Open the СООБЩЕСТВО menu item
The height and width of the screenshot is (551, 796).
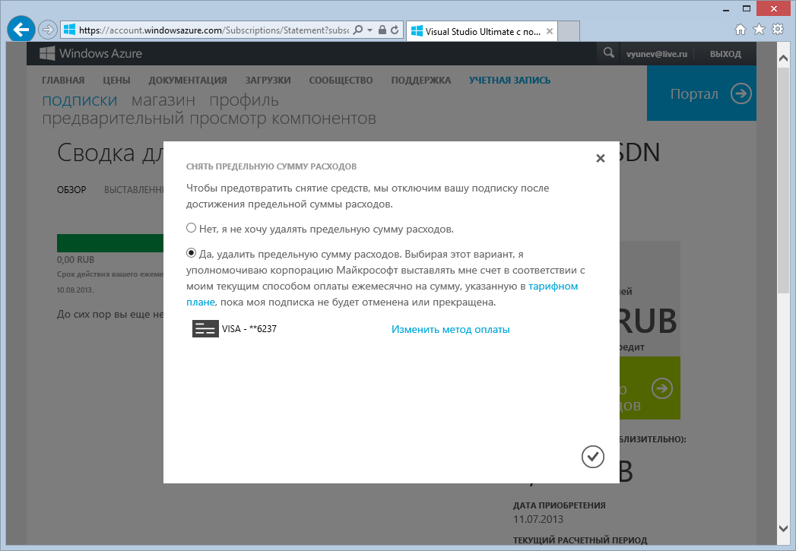pos(341,80)
